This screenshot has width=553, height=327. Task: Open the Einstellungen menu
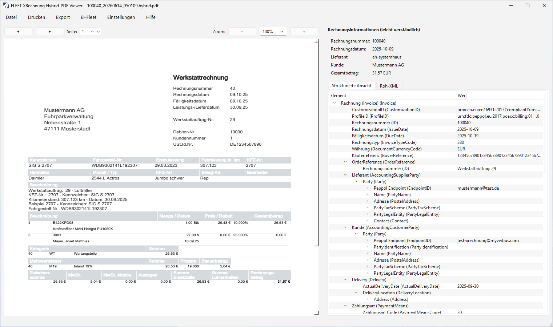(x=121, y=17)
